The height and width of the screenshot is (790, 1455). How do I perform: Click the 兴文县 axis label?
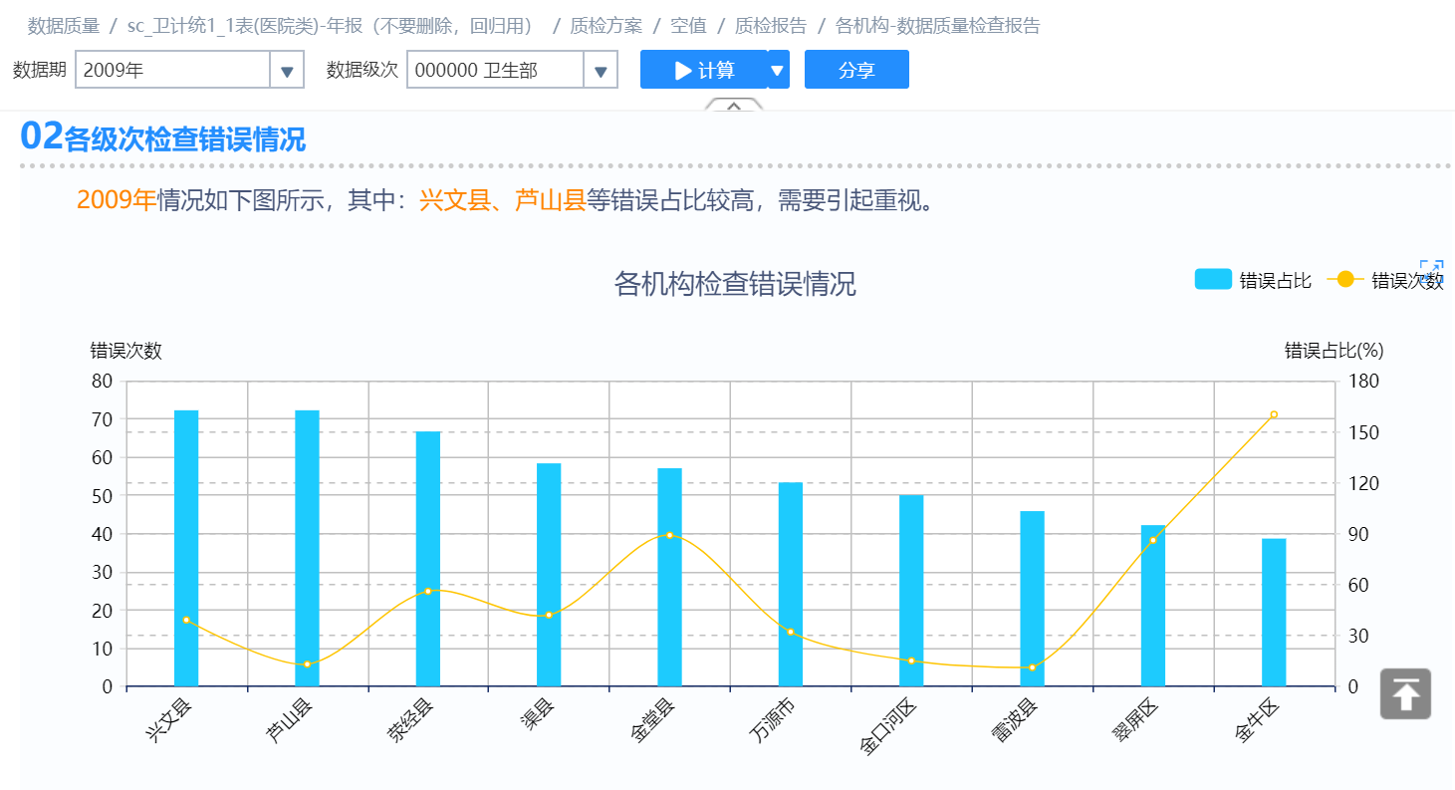coord(169,720)
